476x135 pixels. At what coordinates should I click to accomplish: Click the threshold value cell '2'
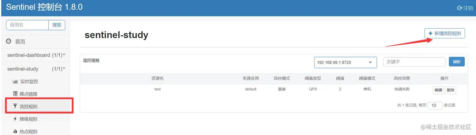tap(340, 89)
